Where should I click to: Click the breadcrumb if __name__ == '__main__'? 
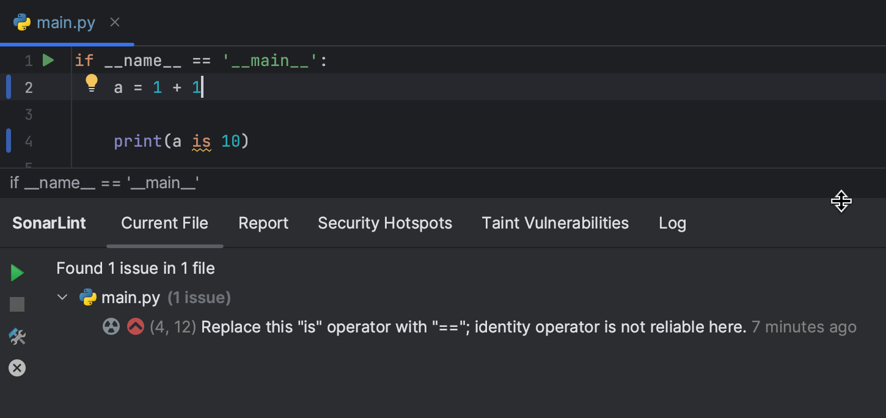[x=104, y=183]
